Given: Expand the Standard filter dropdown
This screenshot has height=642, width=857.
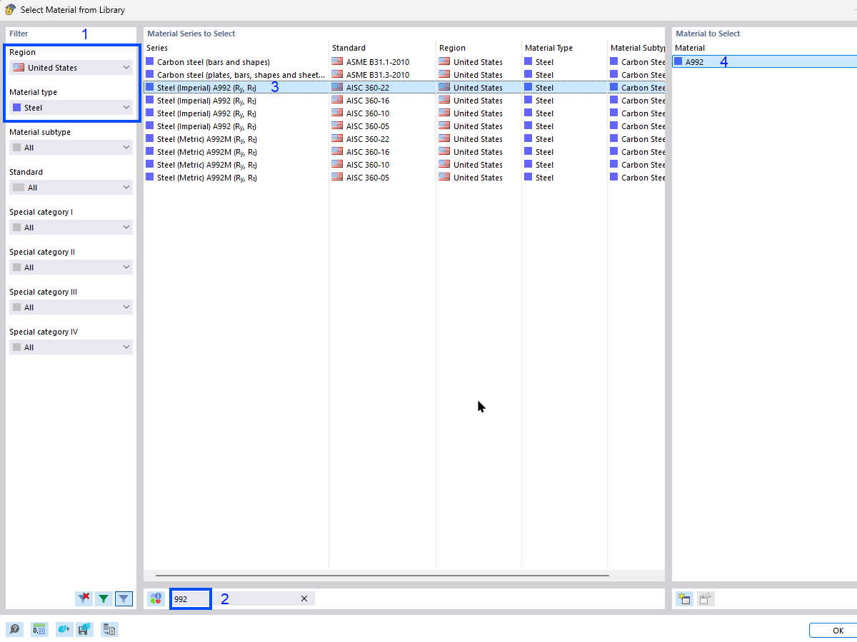Looking at the screenshot, I should click(x=71, y=188).
